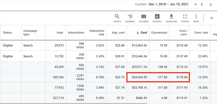Viewport: 217px width, 104px height.
Task: Sort by Conversions column header
Action: tap(159, 33)
